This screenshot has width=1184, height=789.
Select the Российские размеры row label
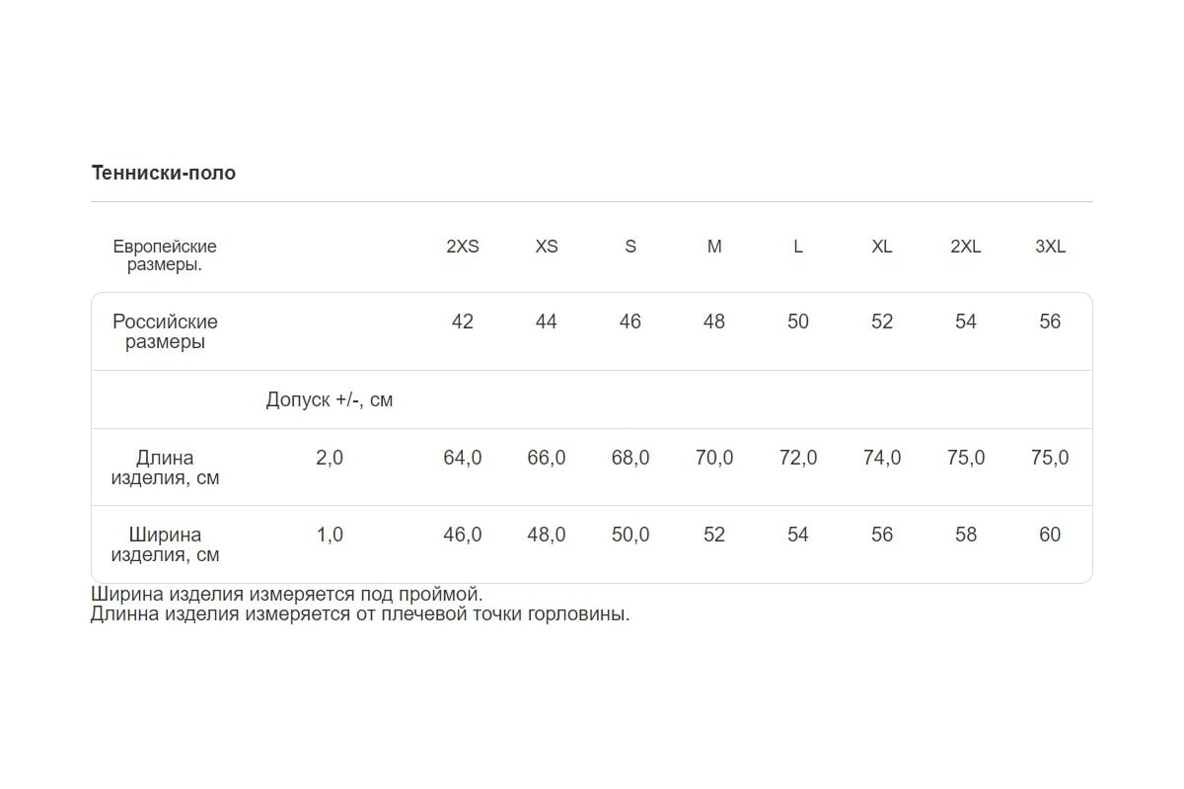coord(165,331)
